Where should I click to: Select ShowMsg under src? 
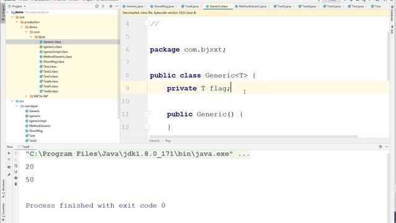point(36,131)
